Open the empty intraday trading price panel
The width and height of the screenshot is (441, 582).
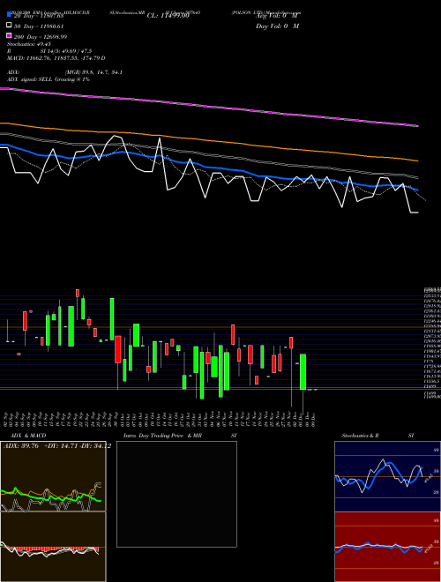[176, 494]
